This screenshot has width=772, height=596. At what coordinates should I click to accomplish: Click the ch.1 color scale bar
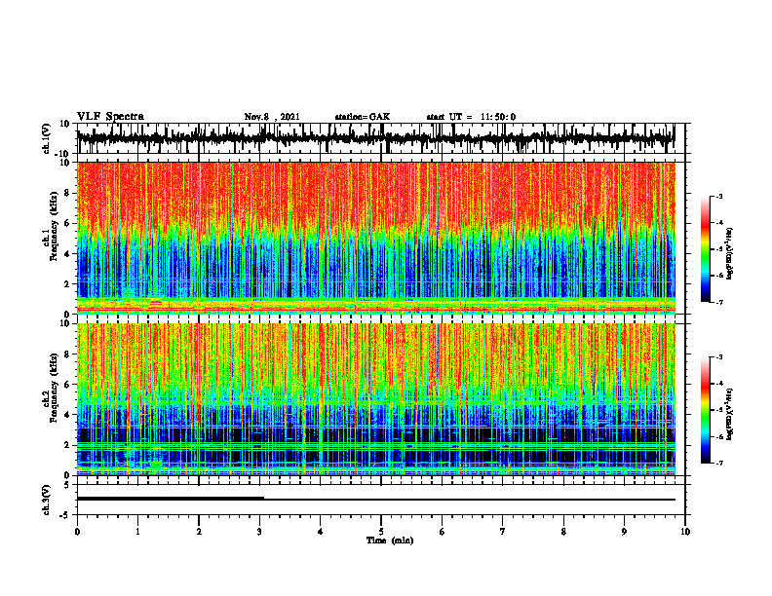(705, 249)
